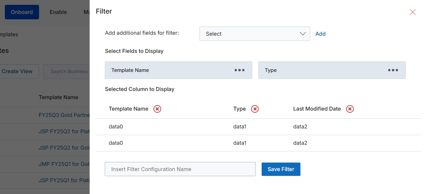Remove the Template Name column with its red X
Screen dimensions: 427x194
click(157, 109)
